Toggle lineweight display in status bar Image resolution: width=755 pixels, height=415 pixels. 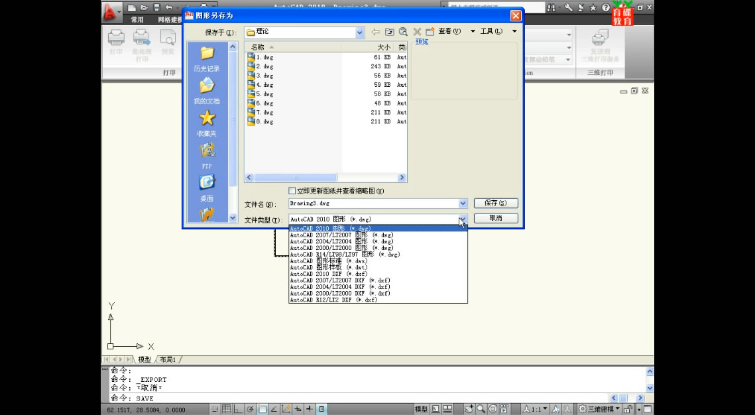(309, 409)
